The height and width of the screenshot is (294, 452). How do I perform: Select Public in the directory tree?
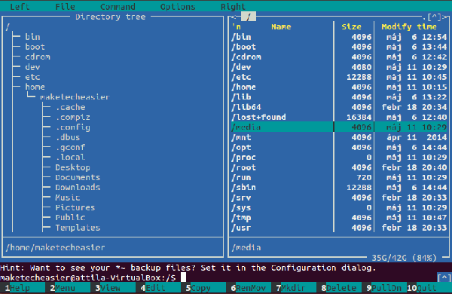pos(70,218)
